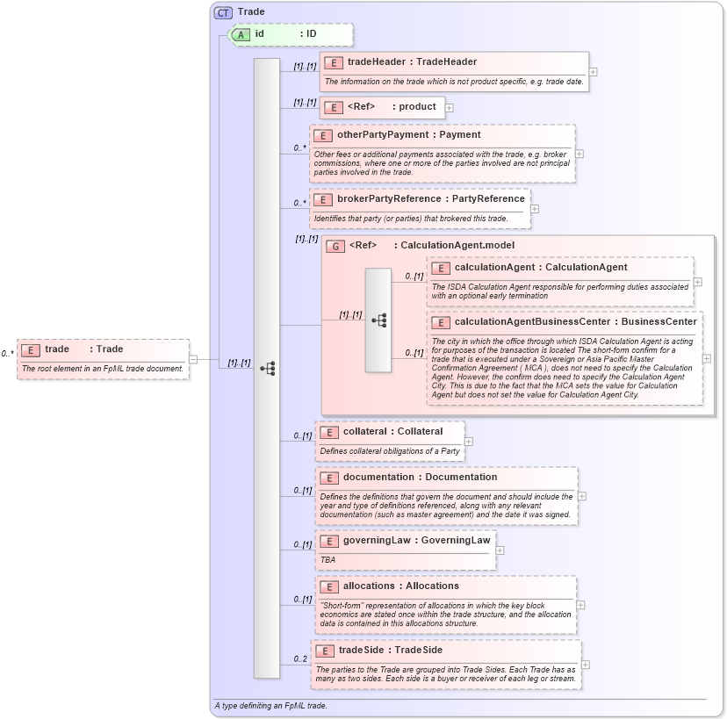This screenshot has width=727, height=719.
Task: Collapse the trade root element using the minus button
Action: [x=193, y=358]
